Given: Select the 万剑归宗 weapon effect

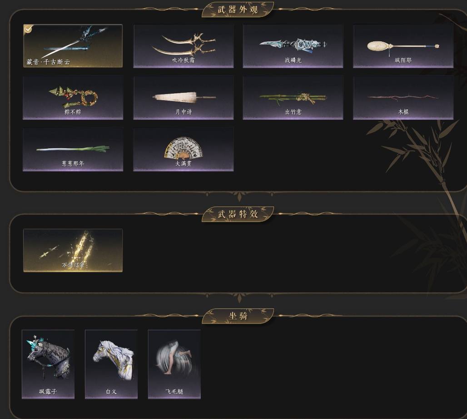Looking at the screenshot, I should [x=73, y=251].
